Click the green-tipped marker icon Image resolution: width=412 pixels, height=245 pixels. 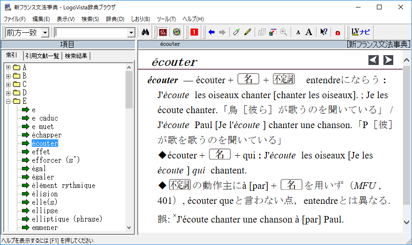pos(236,32)
